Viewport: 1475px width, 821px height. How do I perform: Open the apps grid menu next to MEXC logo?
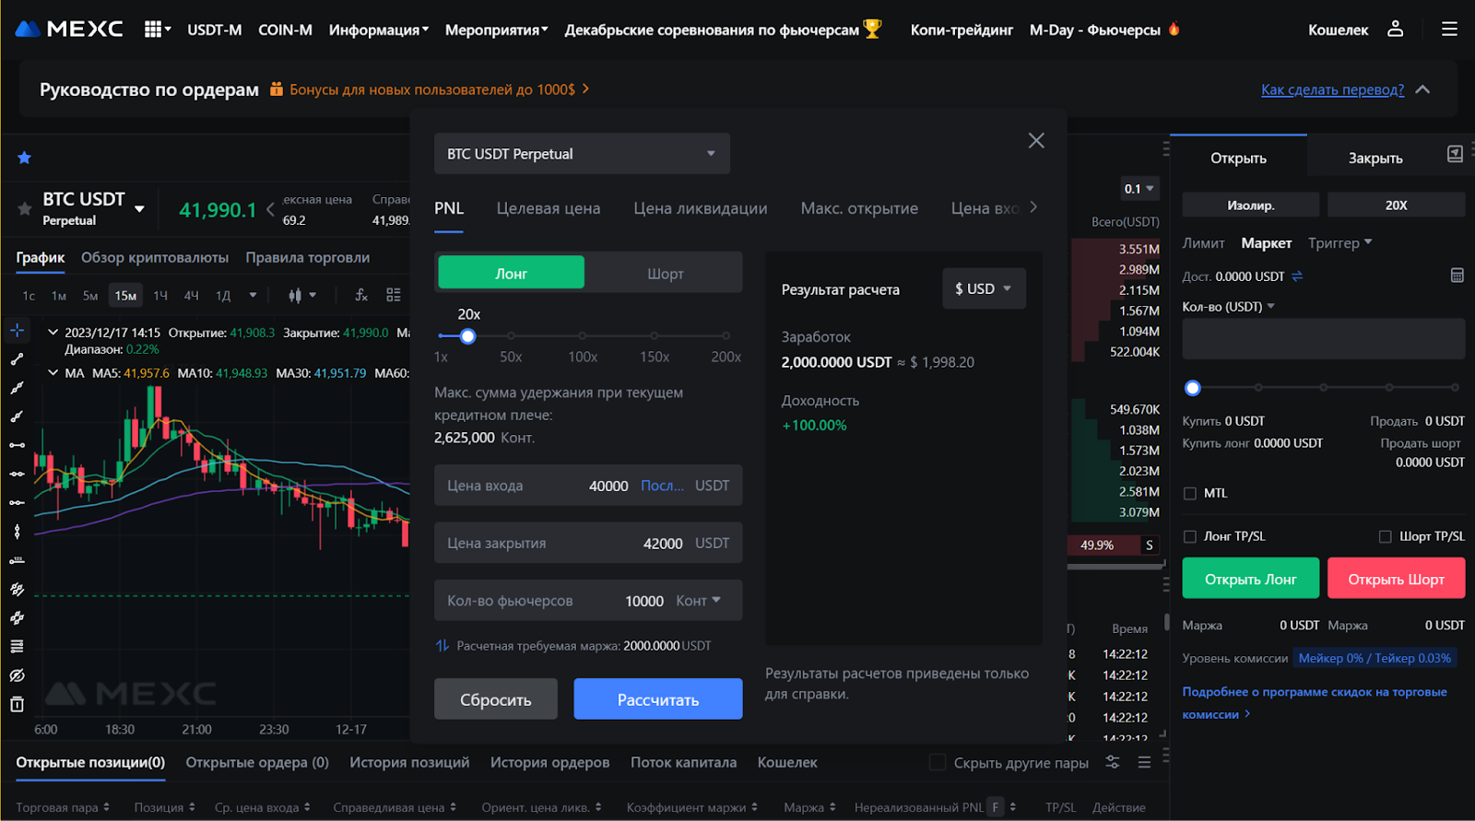coord(158,29)
